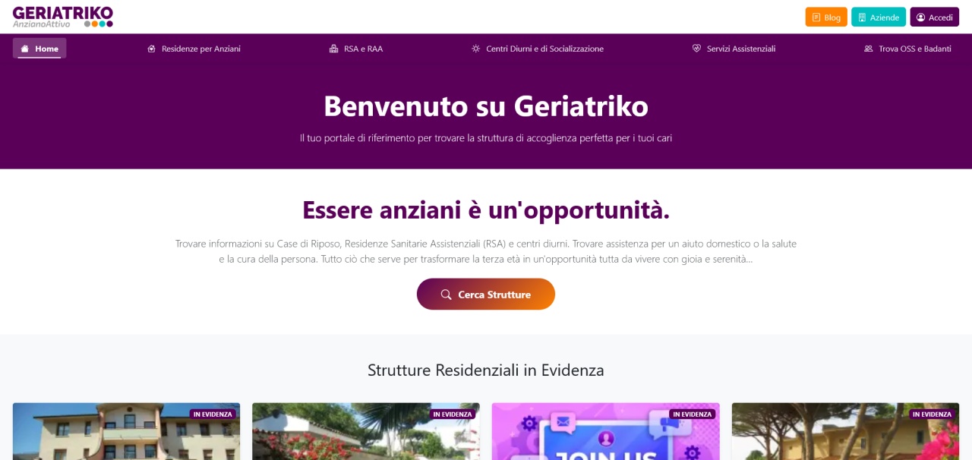The image size is (972, 460).
Task: Click the Geriatriko logo
Action: (63, 17)
